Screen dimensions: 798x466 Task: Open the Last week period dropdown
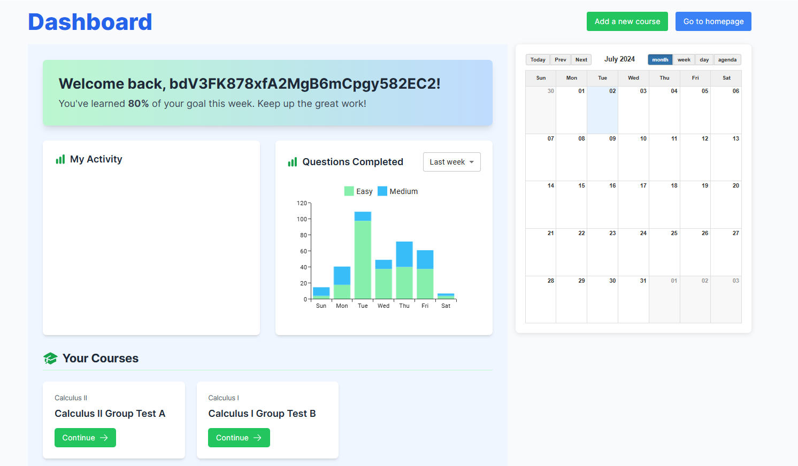point(451,161)
